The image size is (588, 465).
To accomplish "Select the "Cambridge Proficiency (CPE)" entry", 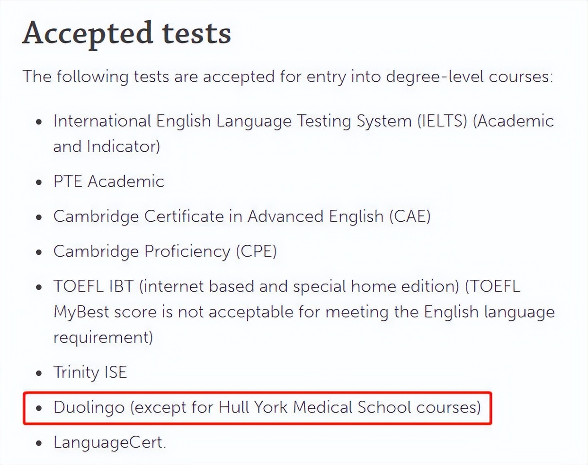I will (165, 251).
